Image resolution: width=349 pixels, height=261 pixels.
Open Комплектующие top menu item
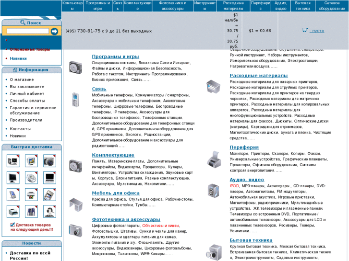click(x=138, y=6)
